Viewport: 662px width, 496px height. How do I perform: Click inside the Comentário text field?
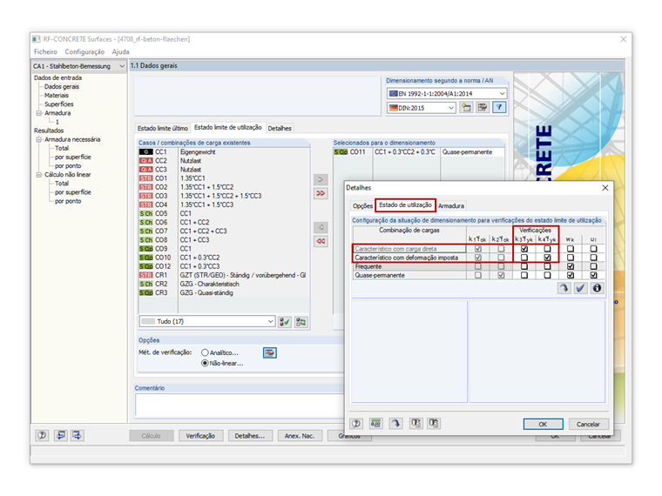pos(240,405)
